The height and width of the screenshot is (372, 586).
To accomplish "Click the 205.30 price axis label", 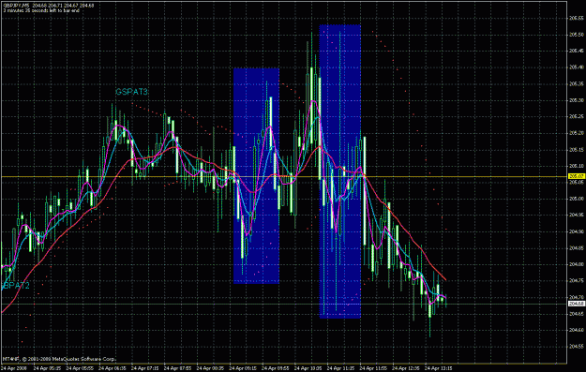I will (576, 100).
